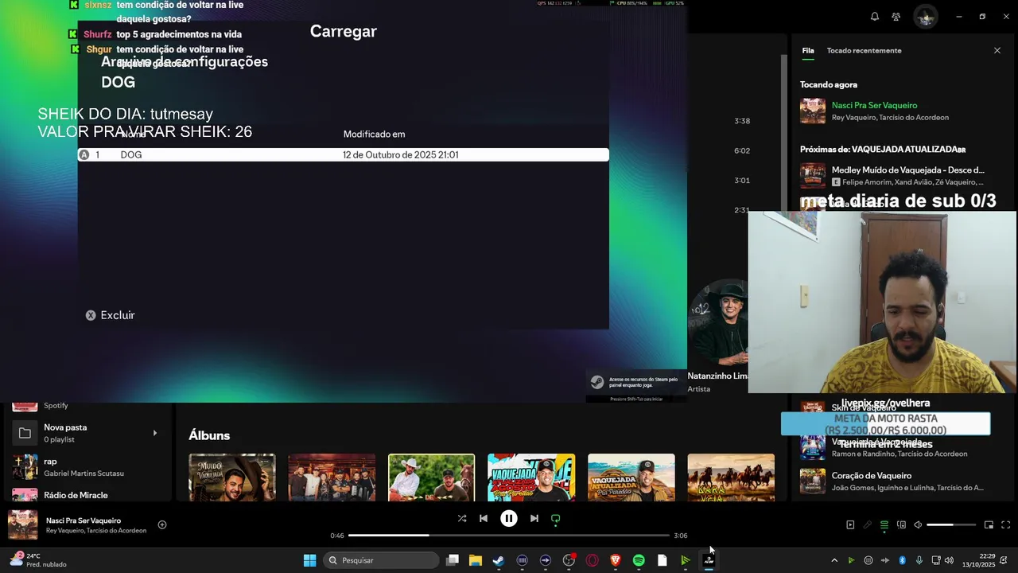
Task: Open connect to a device icon
Action: pos(901,524)
